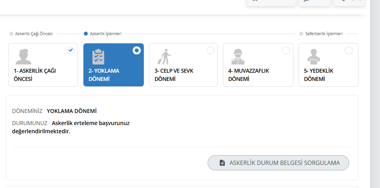Click the traveler with luggage icon
Image resolution: width=380 pixels, height=188 pixels.
(164, 57)
